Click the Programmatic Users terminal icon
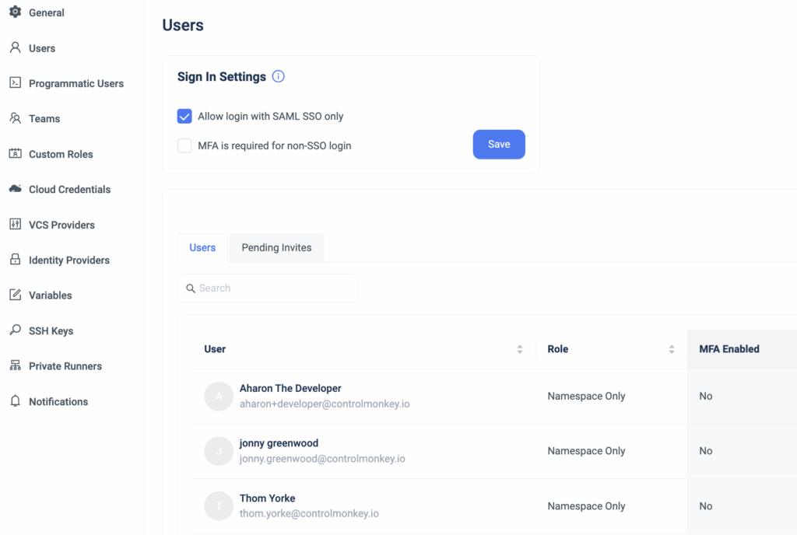The height and width of the screenshot is (535, 797). coord(16,82)
